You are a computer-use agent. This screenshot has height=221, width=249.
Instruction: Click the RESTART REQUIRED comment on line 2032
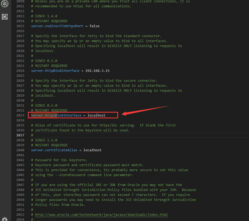(50, 110)
